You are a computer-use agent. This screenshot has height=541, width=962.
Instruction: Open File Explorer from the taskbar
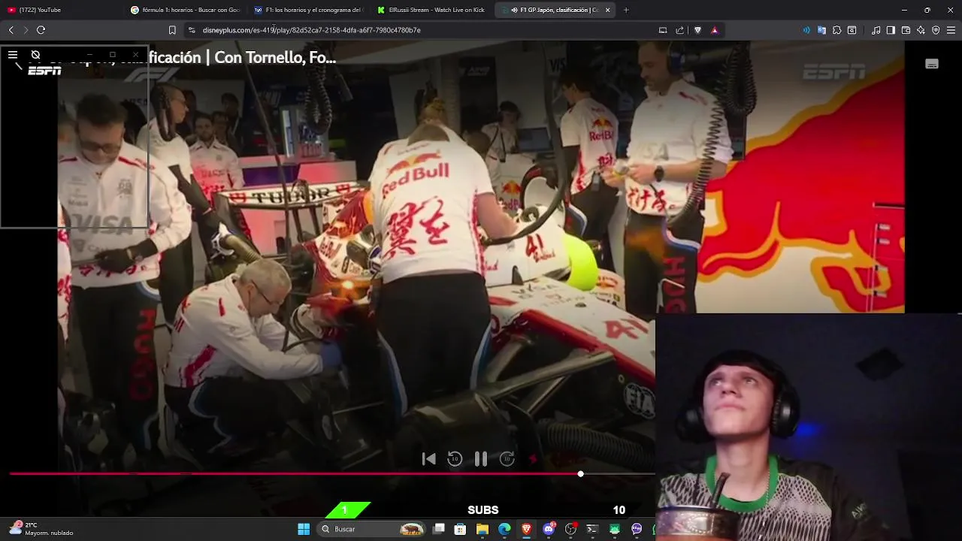click(483, 529)
